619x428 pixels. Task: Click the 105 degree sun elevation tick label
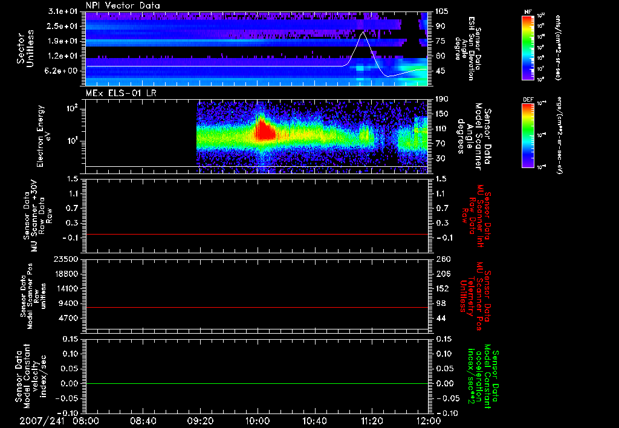click(x=442, y=11)
